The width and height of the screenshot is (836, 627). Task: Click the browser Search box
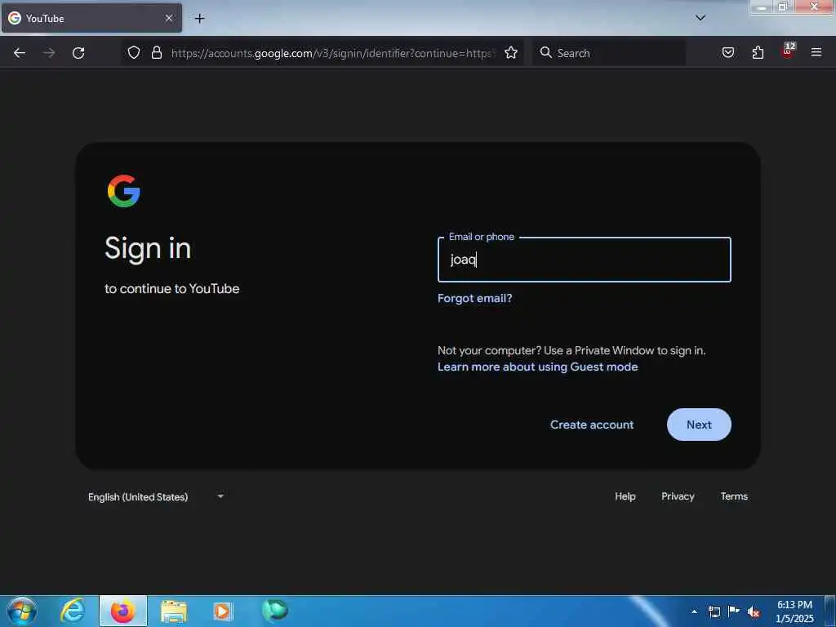[608, 53]
